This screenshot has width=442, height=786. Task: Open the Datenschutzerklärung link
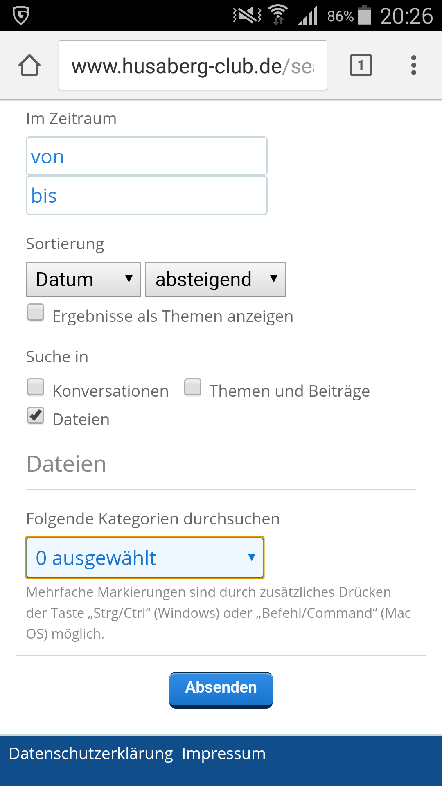[x=91, y=754]
